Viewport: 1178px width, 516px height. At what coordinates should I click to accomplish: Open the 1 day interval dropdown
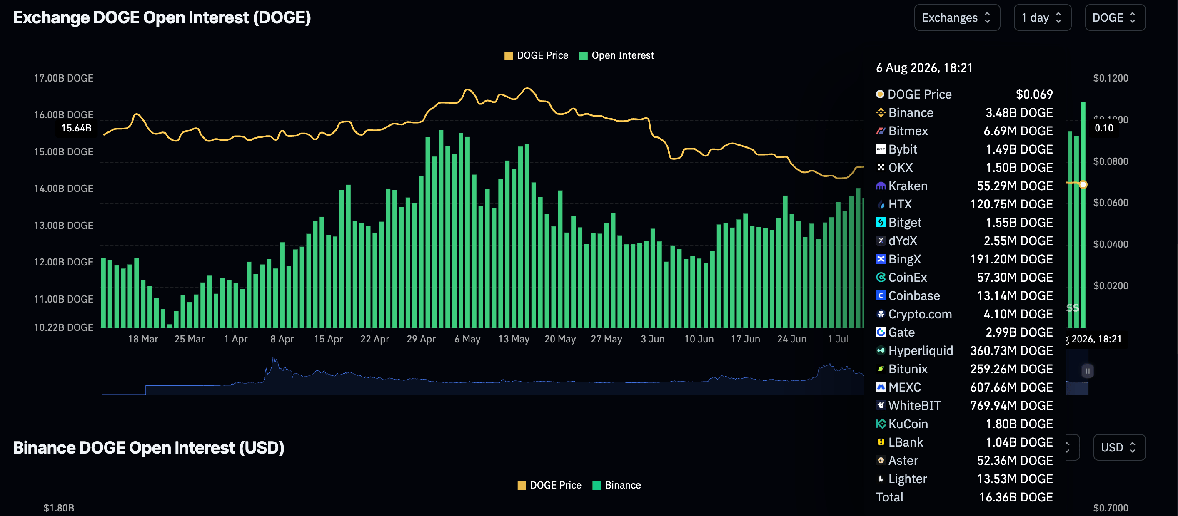[x=1042, y=18]
